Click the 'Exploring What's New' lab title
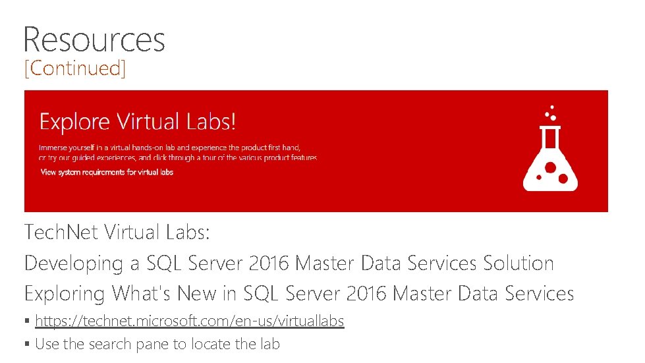 (x=298, y=293)
